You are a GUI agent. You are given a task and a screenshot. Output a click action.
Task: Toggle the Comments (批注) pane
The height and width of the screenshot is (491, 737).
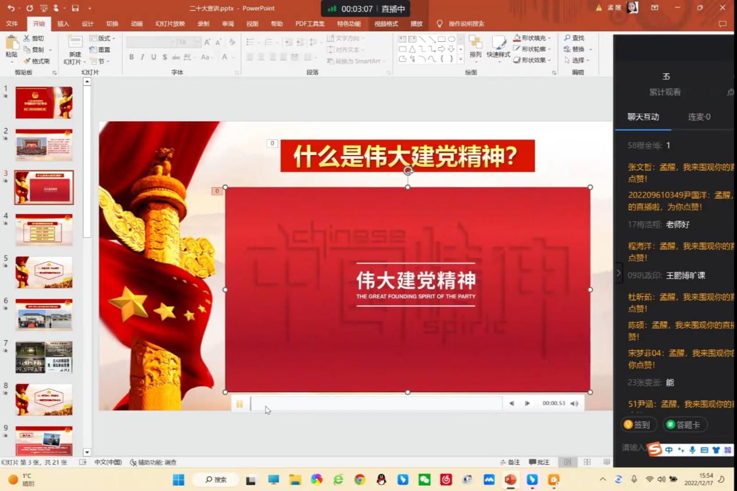pyautogui.click(x=539, y=462)
